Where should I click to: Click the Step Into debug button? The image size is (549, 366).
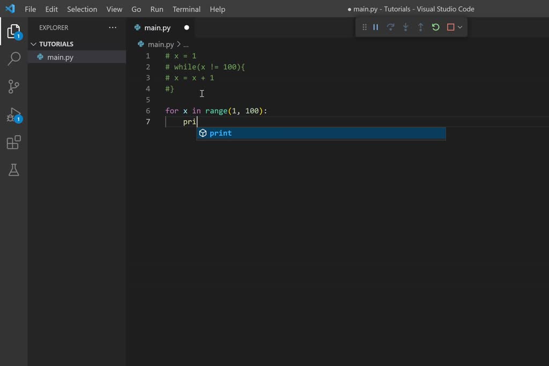click(405, 27)
